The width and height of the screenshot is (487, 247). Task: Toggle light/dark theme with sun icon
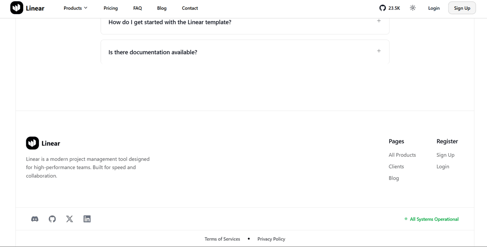(x=412, y=8)
